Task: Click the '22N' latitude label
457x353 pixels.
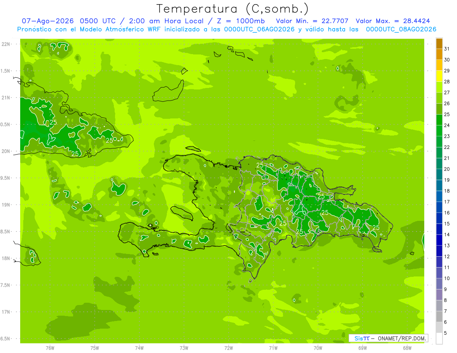Action: click(5, 44)
